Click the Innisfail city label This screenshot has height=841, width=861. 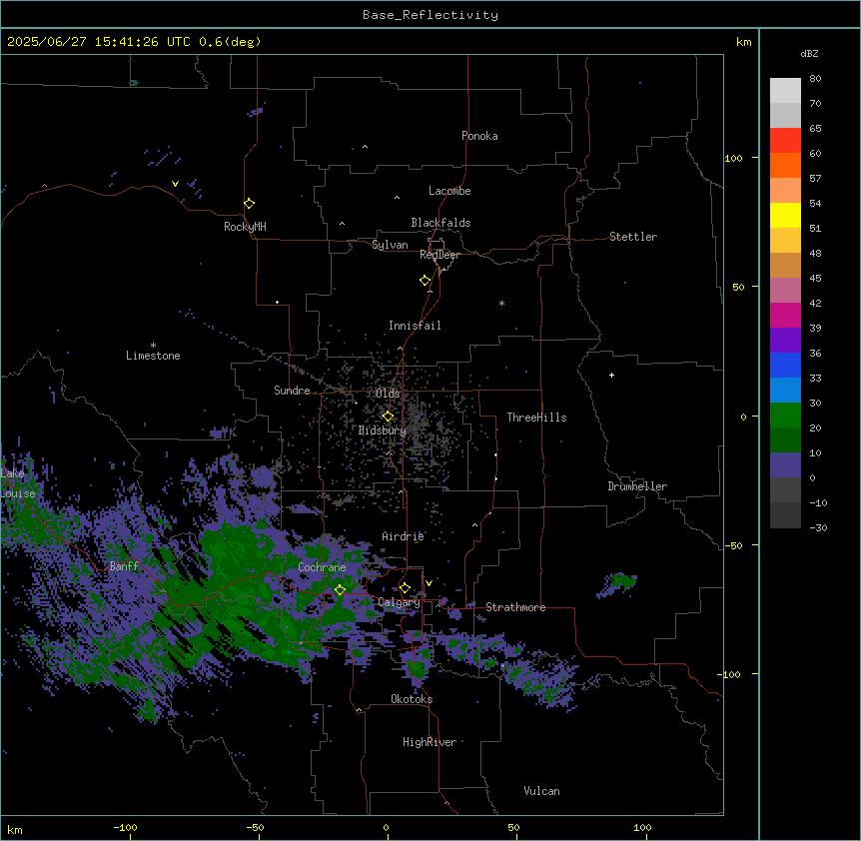pyautogui.click(x=415, y=326)
